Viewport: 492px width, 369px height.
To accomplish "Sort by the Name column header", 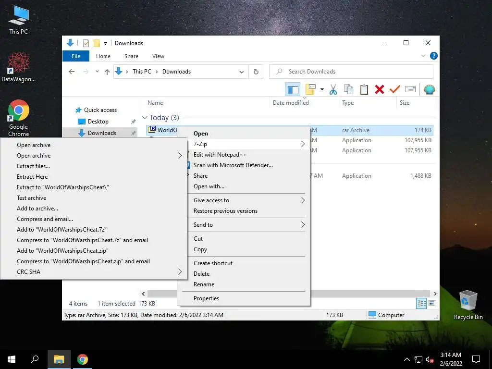I will (x=155, y=103).
